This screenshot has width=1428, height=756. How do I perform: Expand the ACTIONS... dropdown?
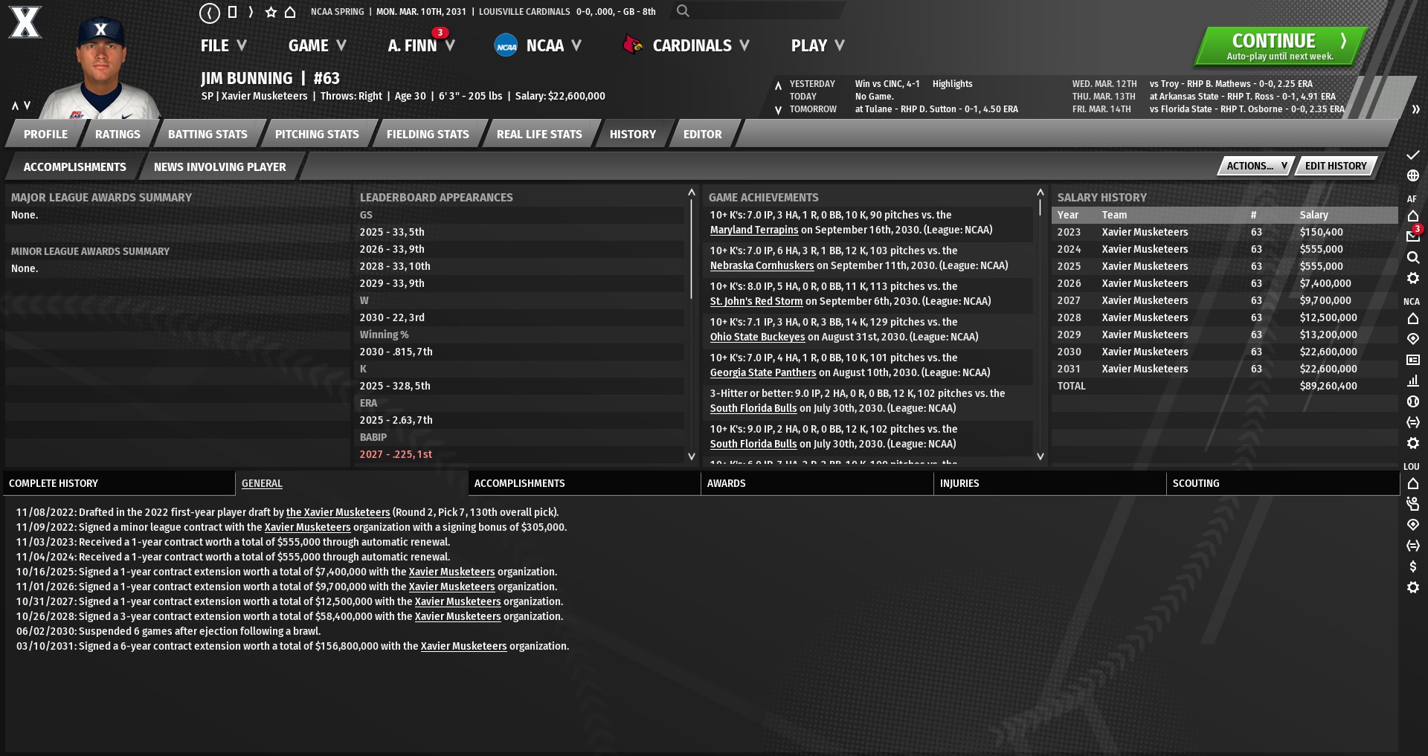(x=1255, y=166)
